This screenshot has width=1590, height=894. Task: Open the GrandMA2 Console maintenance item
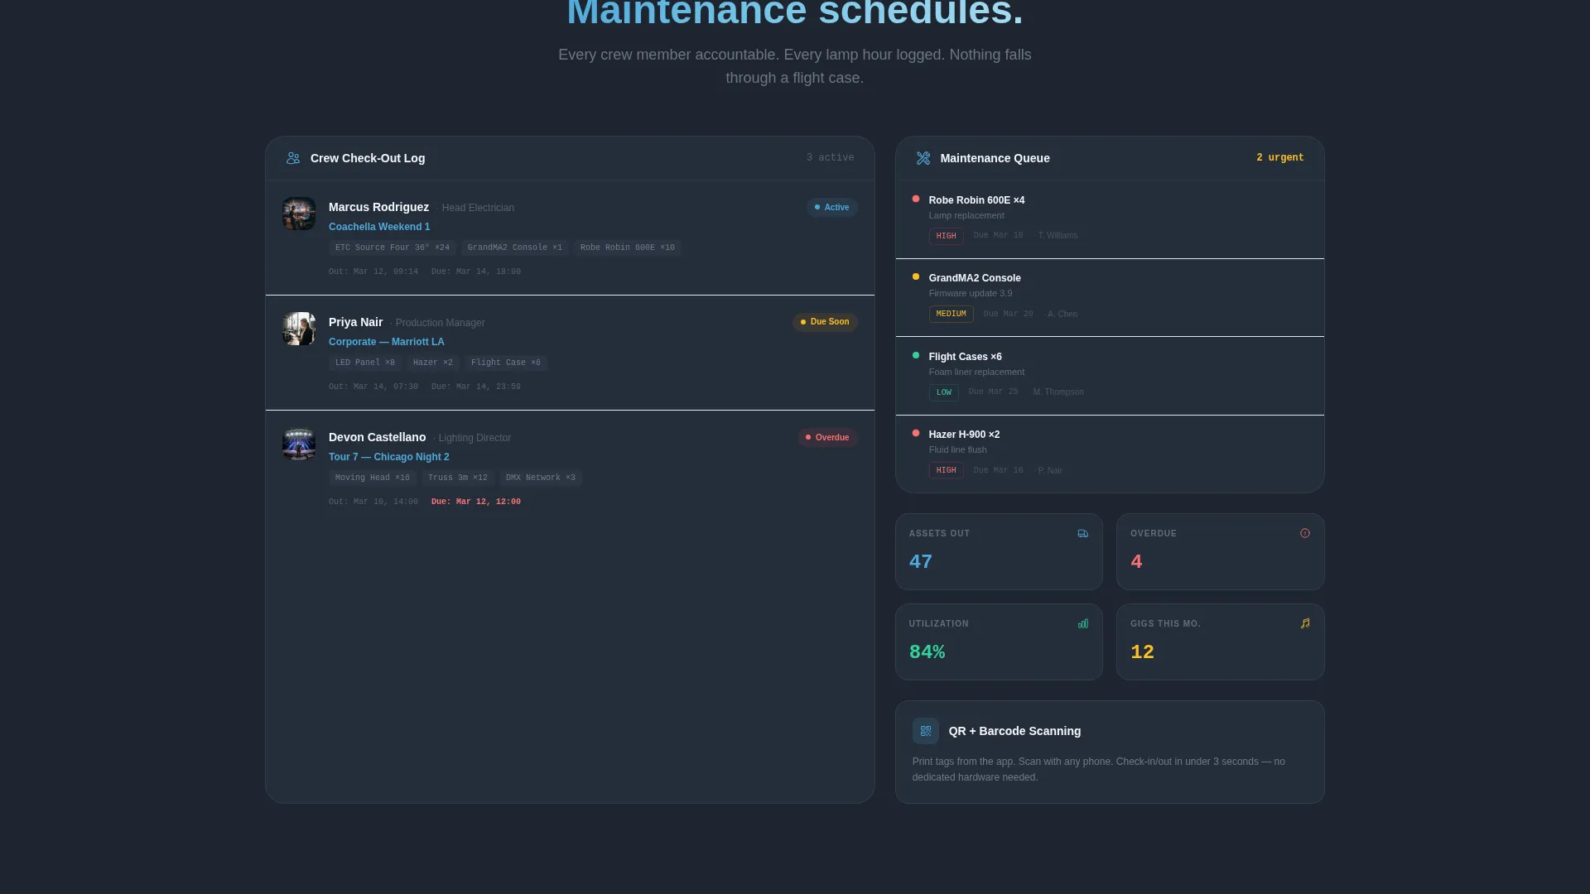[1110, 298]
